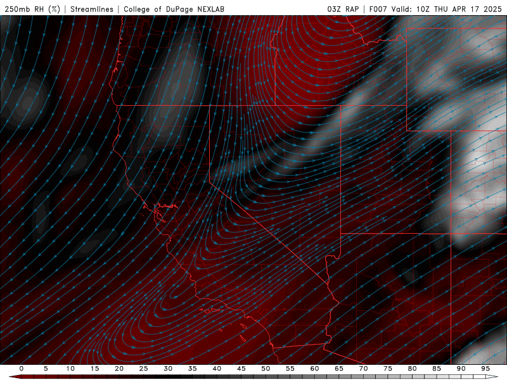The image size is (507, 380).
Task: Click the 0 value on the color scale
Action: coord(22,369)
